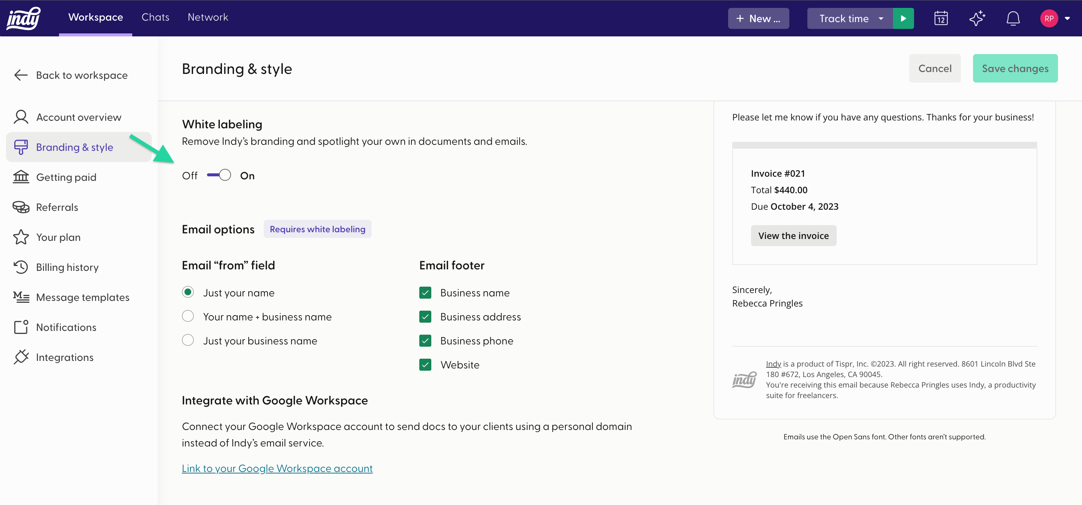Screen dimensions: 1082x505
Task: Select 'Your name + business name' radio option
Action: tap(188, 316)
